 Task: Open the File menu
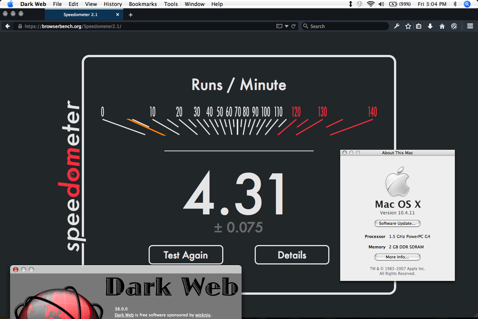click(57, 4)
